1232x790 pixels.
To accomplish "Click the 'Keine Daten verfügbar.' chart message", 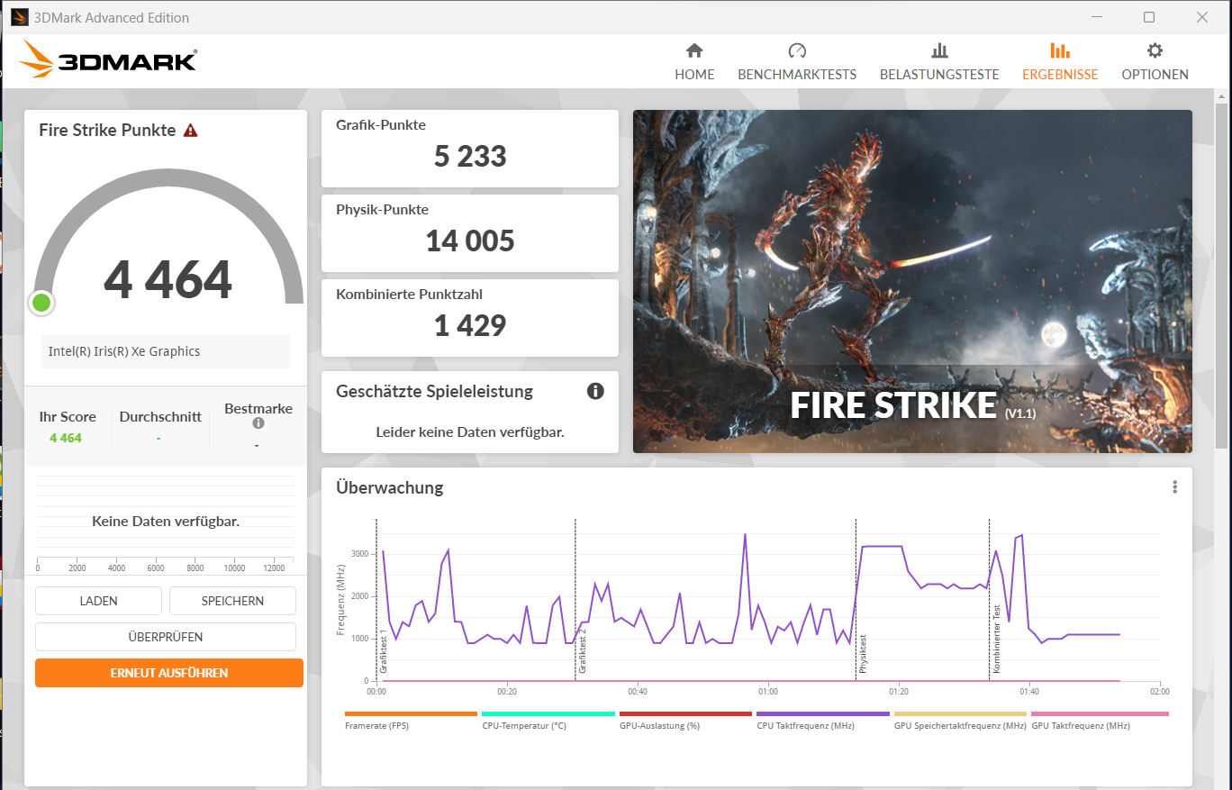I will pyautogui.click(x=166, y=521).
